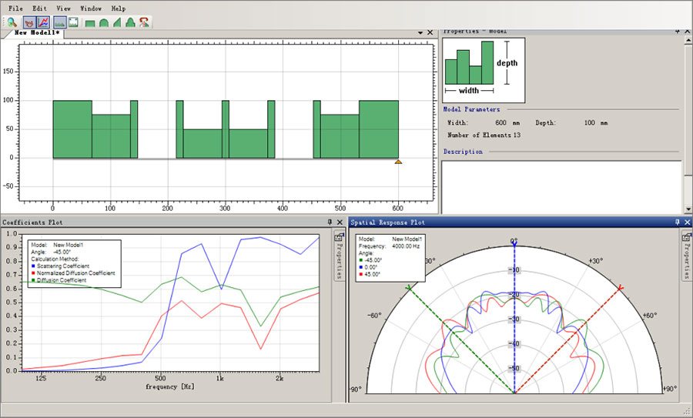
Task: Click the magnifier zoom tool icon
Action: [13, 22]
